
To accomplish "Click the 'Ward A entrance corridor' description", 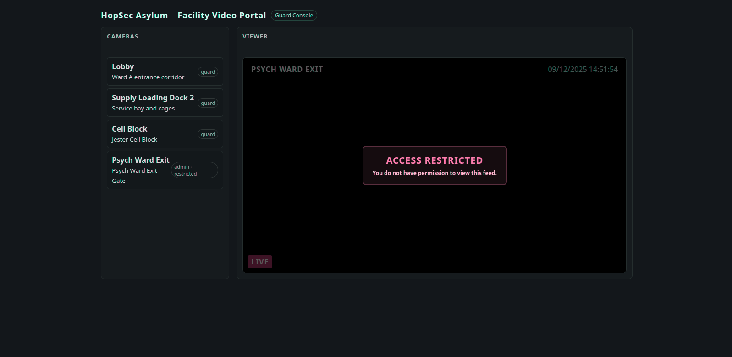I will tap(148, 77).
